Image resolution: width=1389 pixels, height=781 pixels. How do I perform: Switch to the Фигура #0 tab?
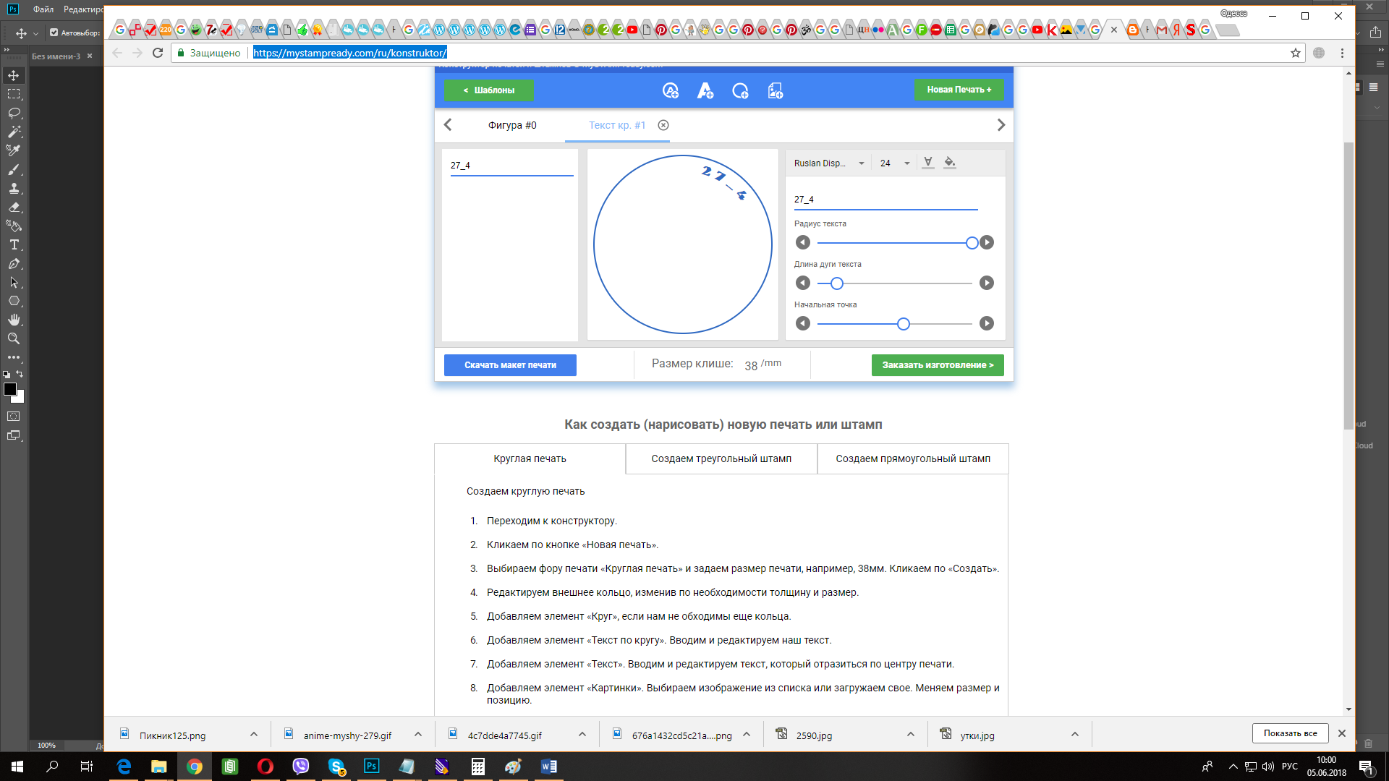point(512,125)
